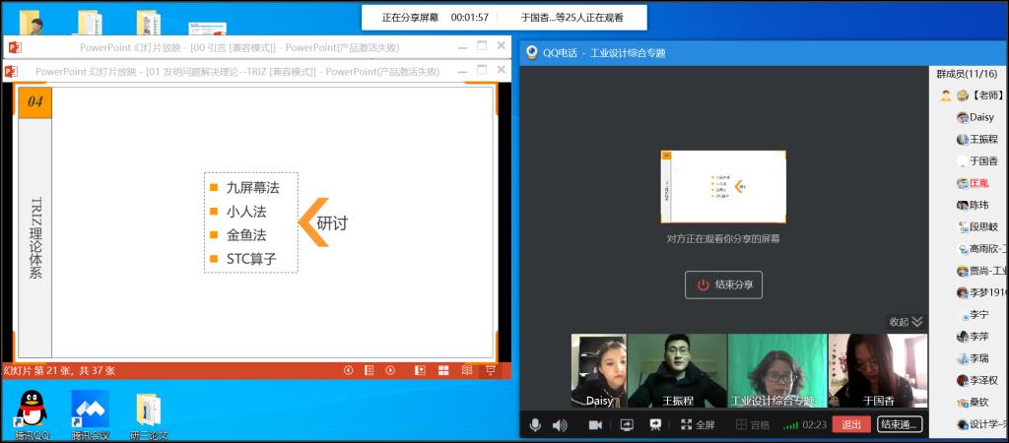This screenshot has width=1009, height=443.
Task: Open the slide list menu icon
Action: coord(370,370)
